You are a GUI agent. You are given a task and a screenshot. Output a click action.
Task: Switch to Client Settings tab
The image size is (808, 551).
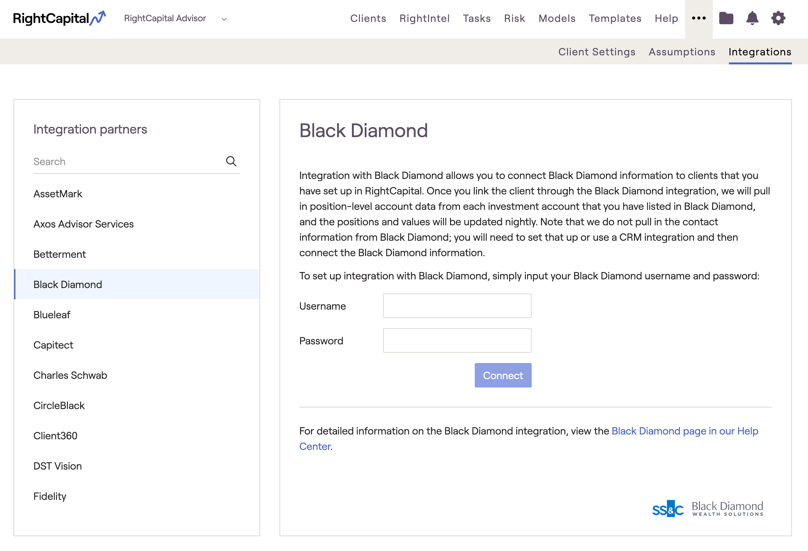(597, 52)
